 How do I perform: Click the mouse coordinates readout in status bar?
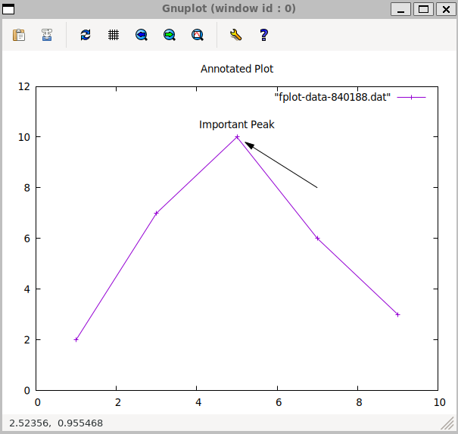[56, 423]
